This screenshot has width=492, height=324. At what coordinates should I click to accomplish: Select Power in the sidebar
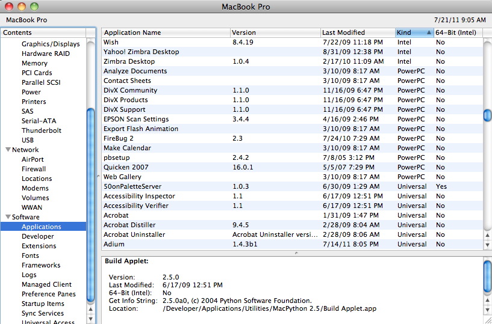[31, 92]
